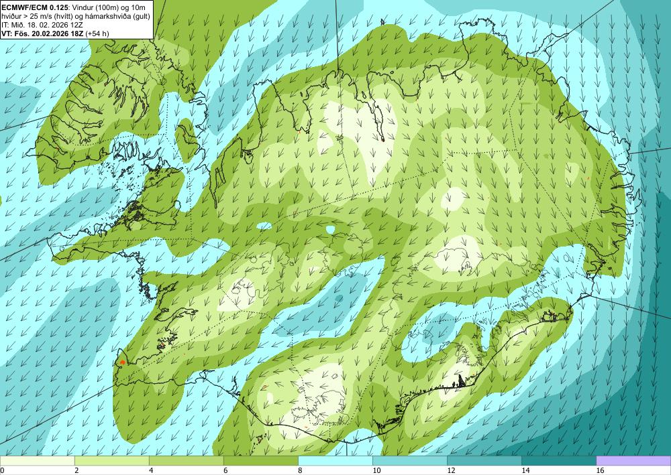Click the '4' legend scale label
This screenshot has width=671, height=475.
(151, 471)
